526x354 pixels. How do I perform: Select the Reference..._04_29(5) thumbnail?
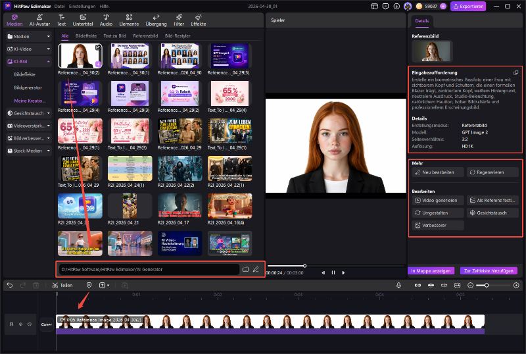click(x=229, y=56)
